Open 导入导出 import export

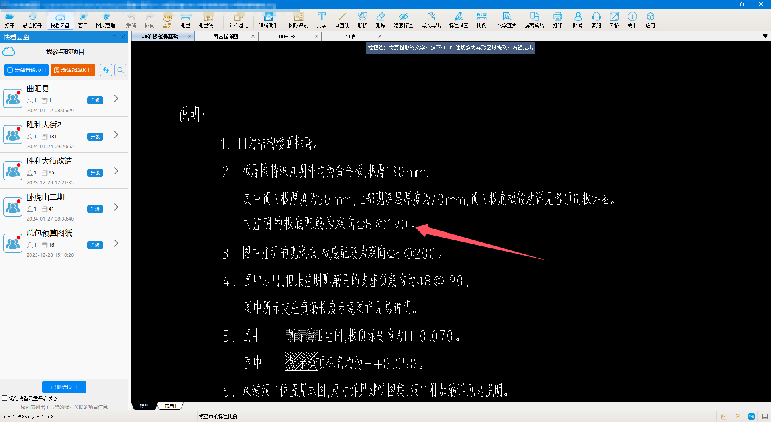(431, 20)
